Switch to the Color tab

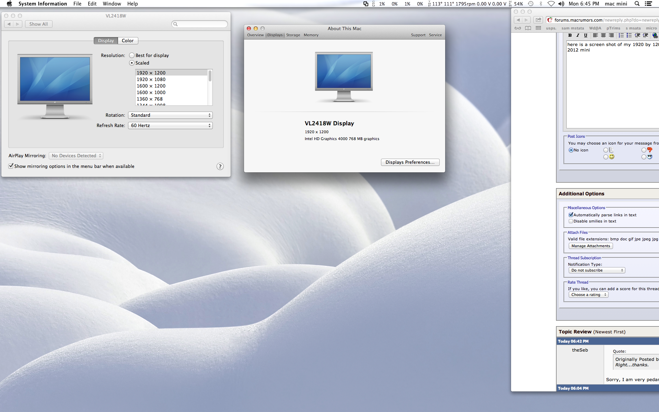[x=128, y=41]
